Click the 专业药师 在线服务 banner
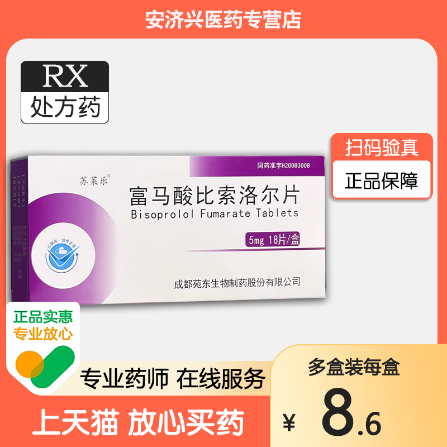447x447 pixels. click(x=173, y=379)
